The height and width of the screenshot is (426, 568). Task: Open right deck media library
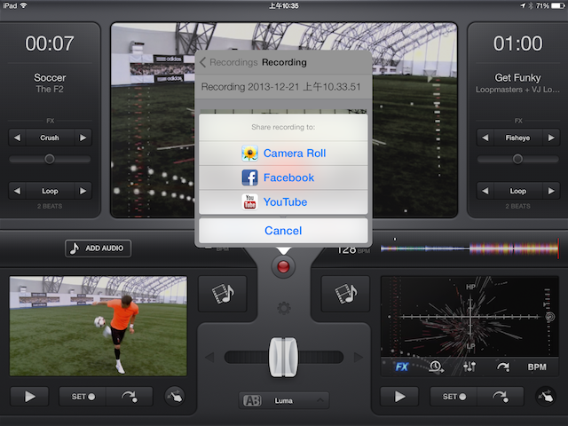(339, 294)
